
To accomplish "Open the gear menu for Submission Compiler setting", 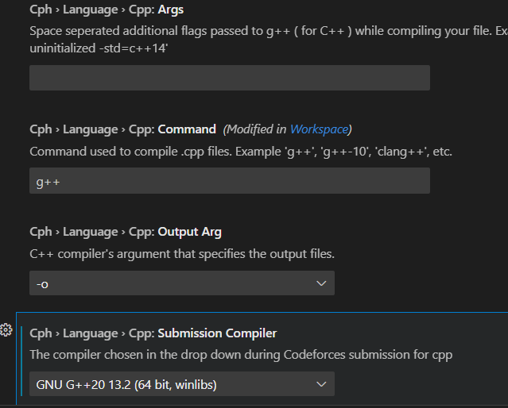I will tap(6, 330).
